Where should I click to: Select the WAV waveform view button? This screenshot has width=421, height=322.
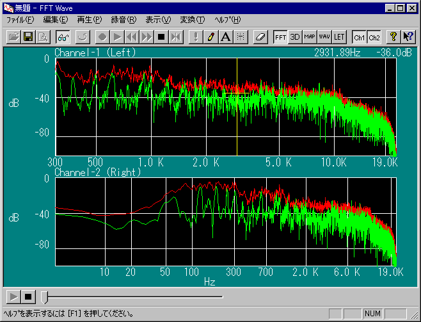pyautogui.click(x=324, y=36)
